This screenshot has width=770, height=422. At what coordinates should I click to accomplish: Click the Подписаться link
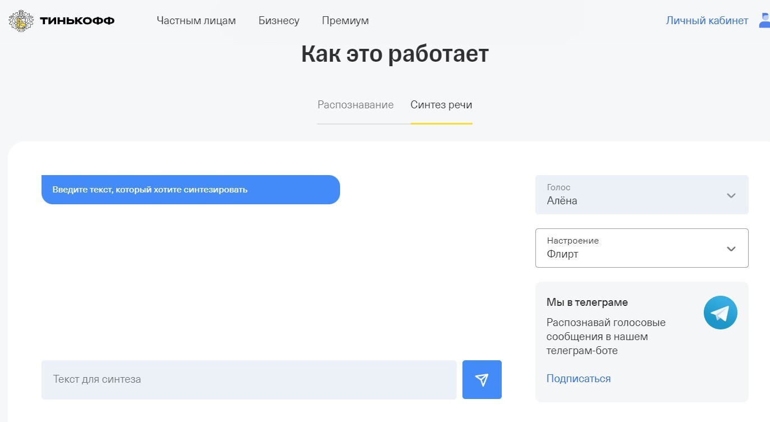coord(579,379)
